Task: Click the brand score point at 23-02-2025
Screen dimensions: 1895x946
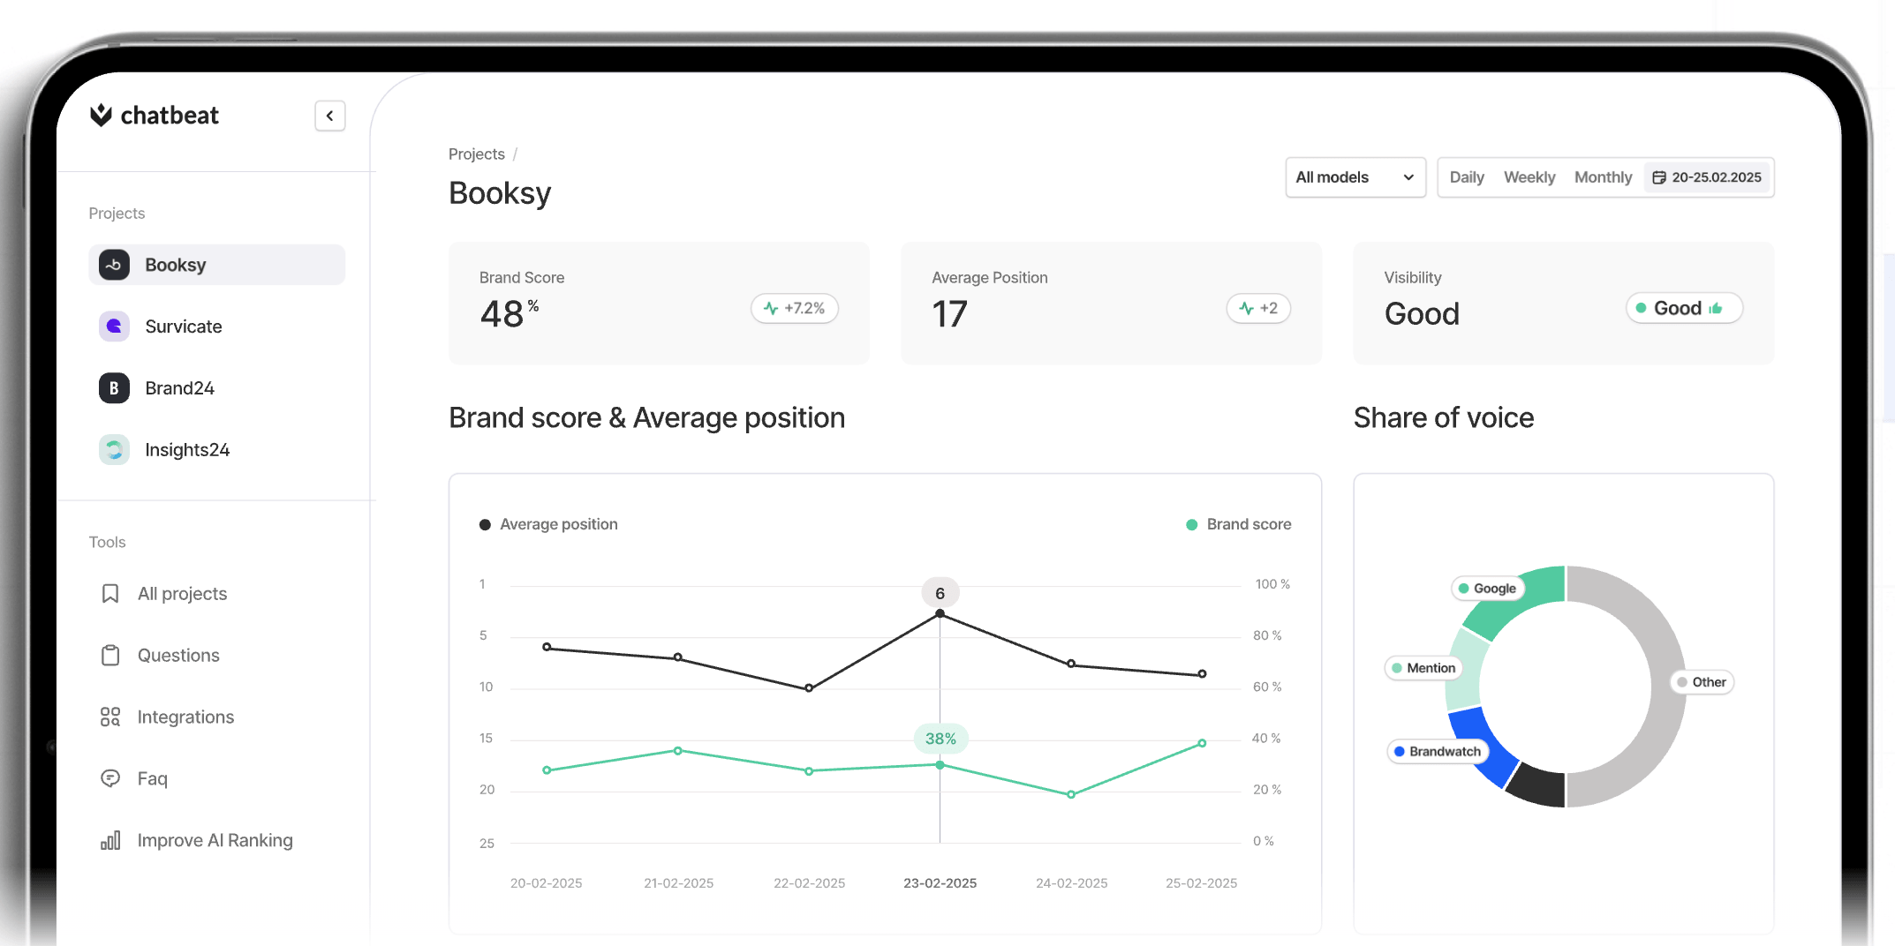Action: (940, 765)
